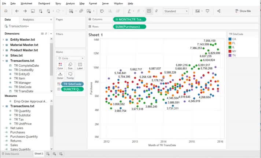261x158 pixels.
Task: Click the MONTH(TR TransDate) pill on Columns
Action: pyautogui.click(x=129, y=19)
